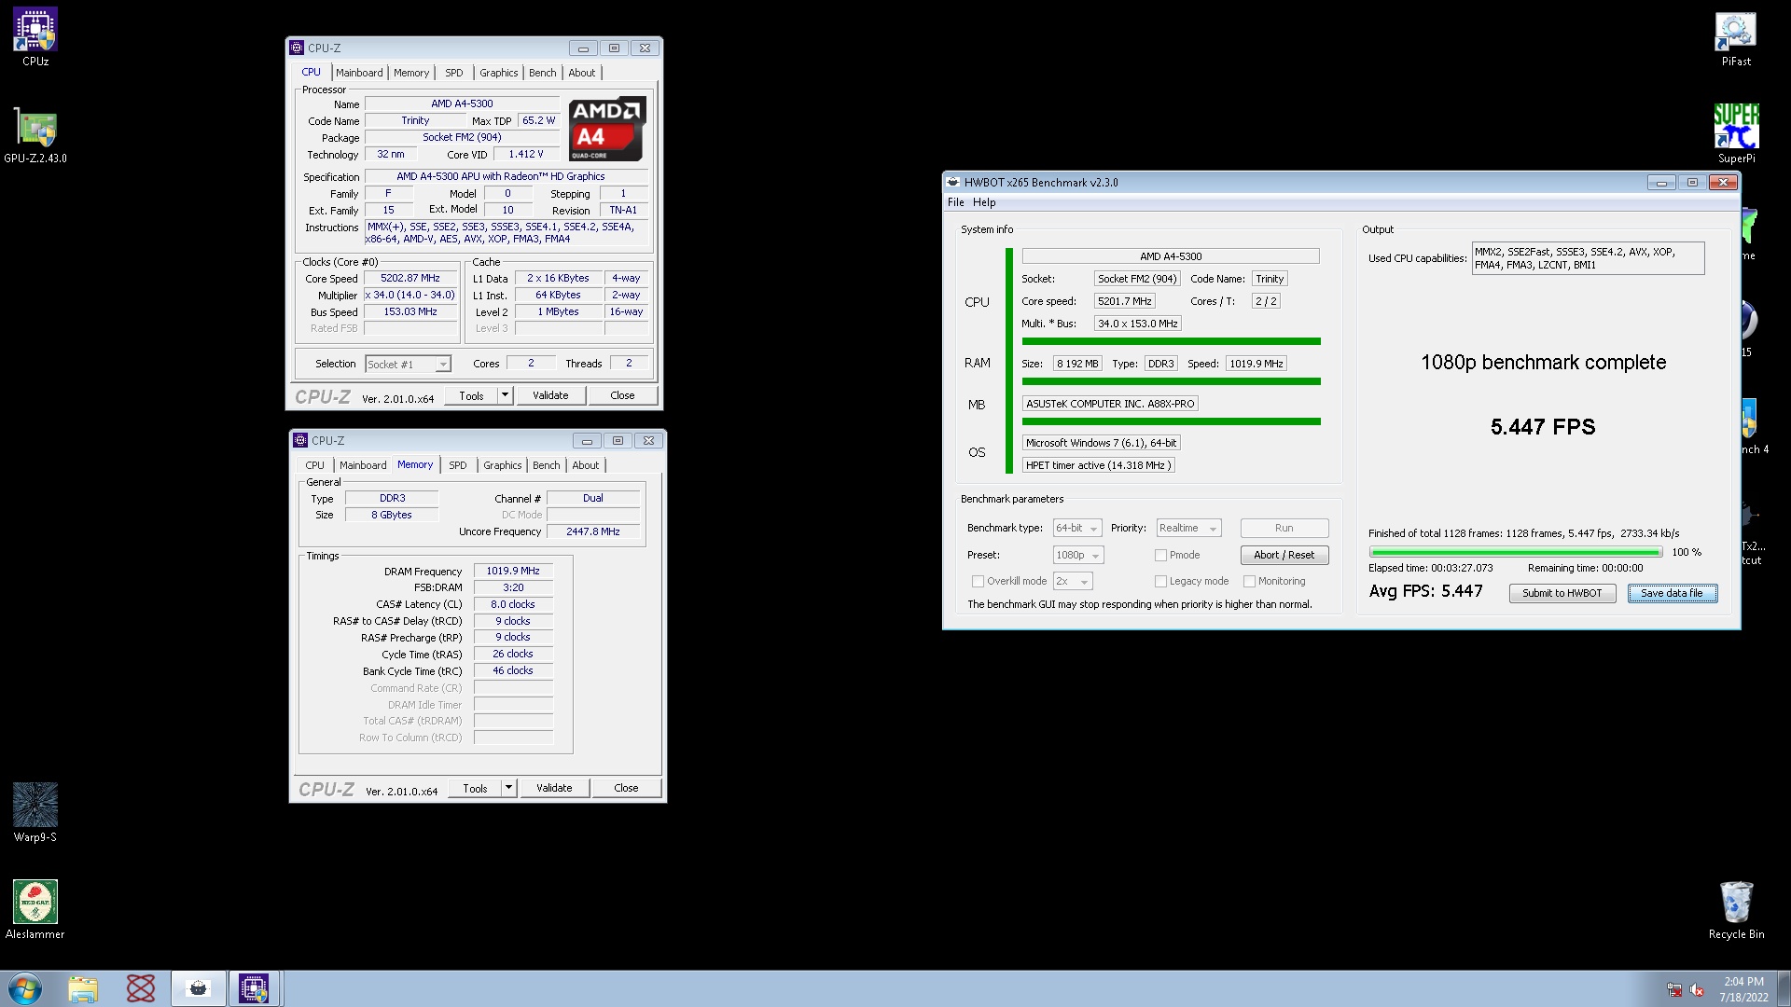Toggle the Legacy mode checkbox

pos(1160,581)
